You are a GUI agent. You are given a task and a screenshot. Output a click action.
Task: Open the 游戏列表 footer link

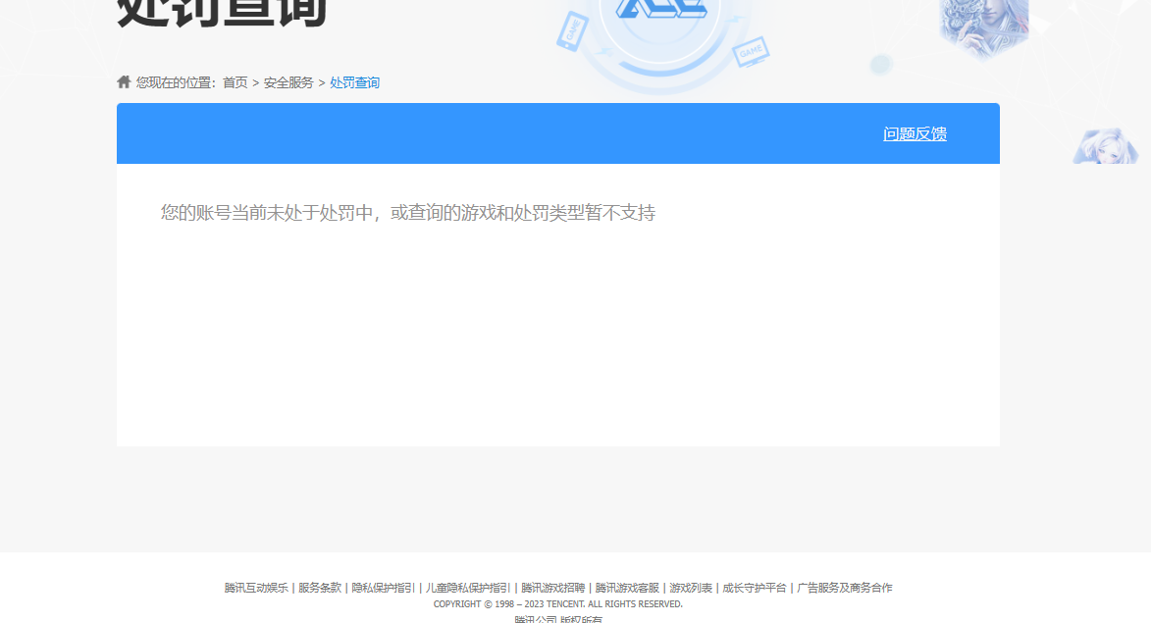691,588
